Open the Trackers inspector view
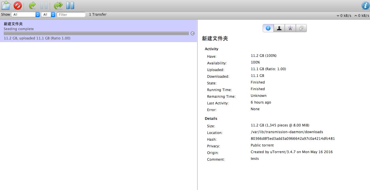 (x=290, y=28)
